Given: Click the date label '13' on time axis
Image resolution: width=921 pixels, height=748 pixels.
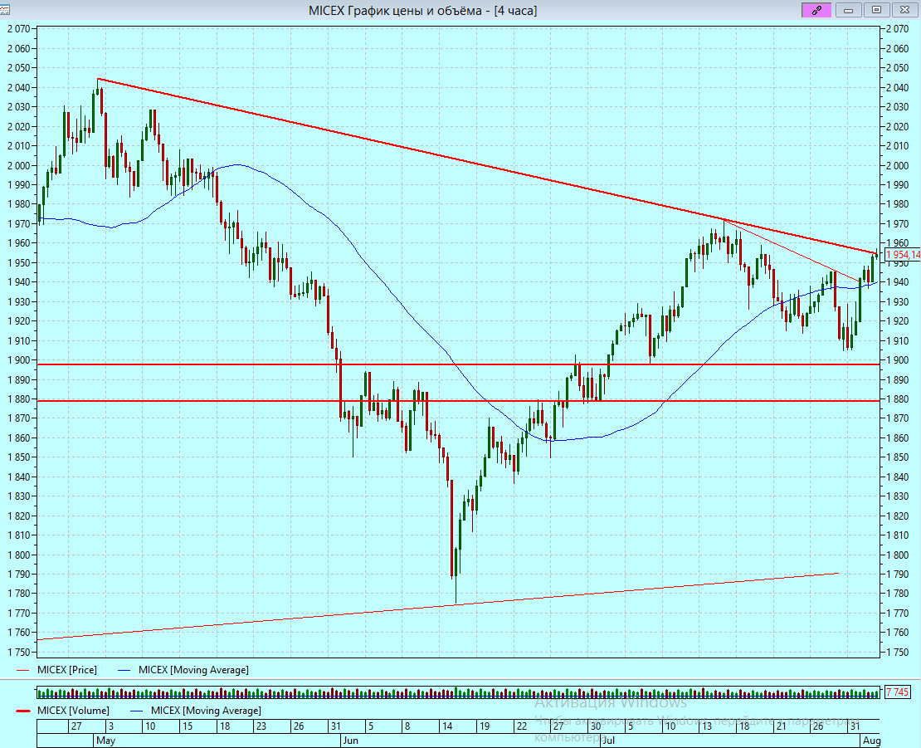Looking at the screenshot, I should pos(707,726).
